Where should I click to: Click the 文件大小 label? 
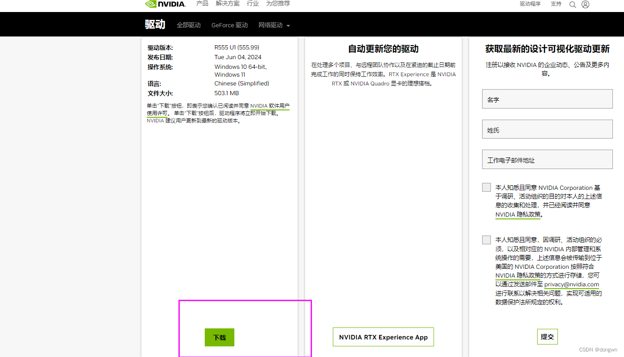[x=160, y=93]
